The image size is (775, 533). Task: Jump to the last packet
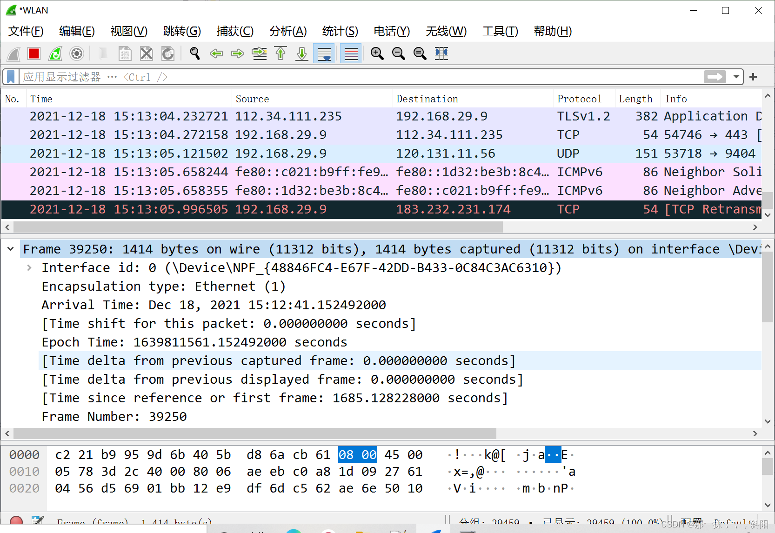[x=302, y=54]
